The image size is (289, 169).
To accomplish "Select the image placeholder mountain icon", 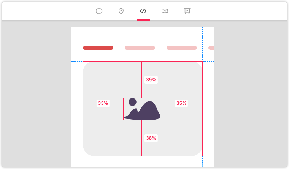I will click(141, 109).
